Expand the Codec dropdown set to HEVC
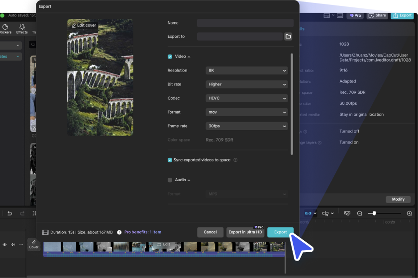The image size is (418, 278). coord(247,98)
